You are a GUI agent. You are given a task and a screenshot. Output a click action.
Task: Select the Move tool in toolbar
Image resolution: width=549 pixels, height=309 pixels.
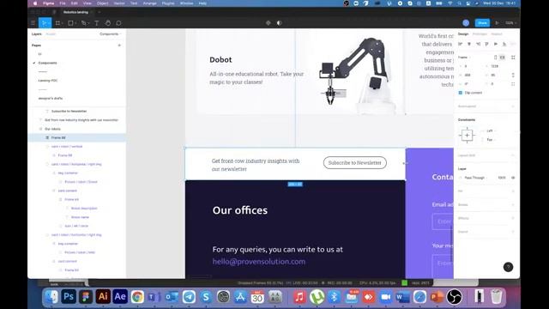pyautogui.click(x=45, y=23)
